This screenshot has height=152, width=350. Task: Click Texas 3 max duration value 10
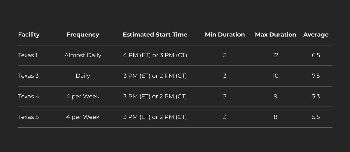click(275, 76)
